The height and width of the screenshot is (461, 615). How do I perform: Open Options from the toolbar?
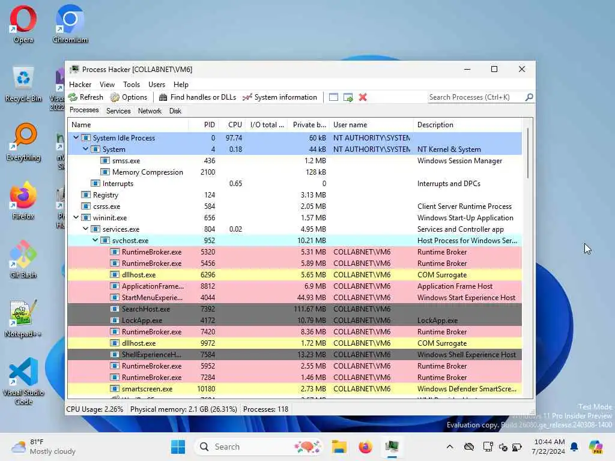(x=129, y=97)
